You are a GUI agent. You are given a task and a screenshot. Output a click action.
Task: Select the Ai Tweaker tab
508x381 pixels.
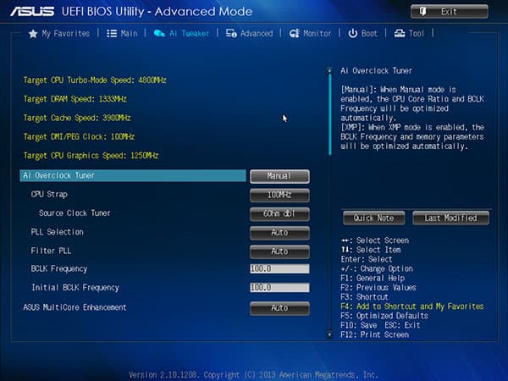pos(181,33)
